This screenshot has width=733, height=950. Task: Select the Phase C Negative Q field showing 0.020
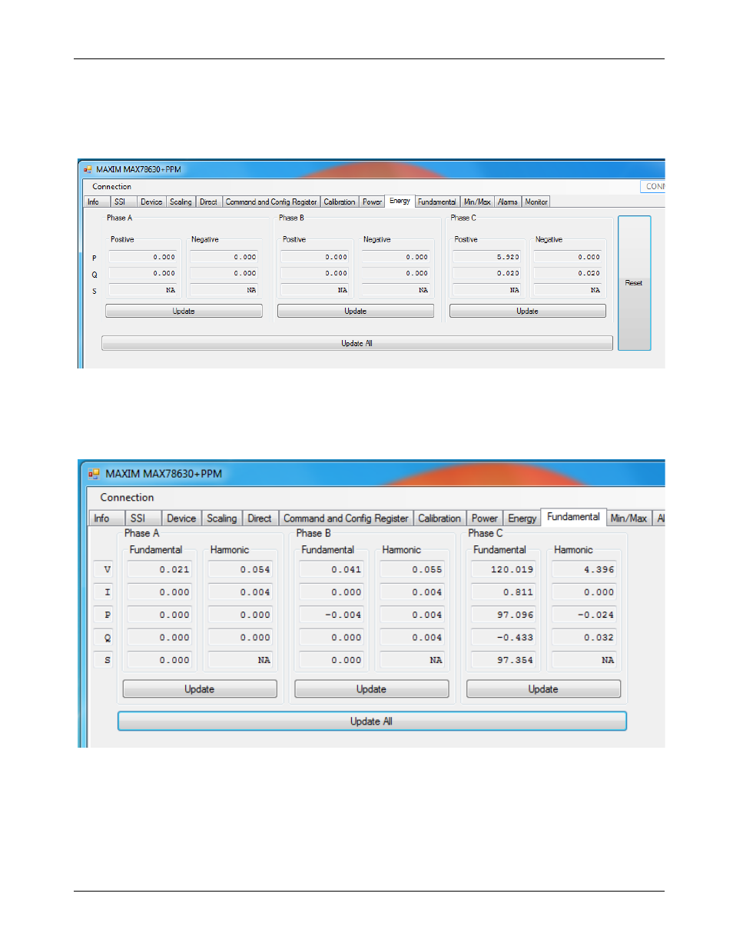(568, 273)
